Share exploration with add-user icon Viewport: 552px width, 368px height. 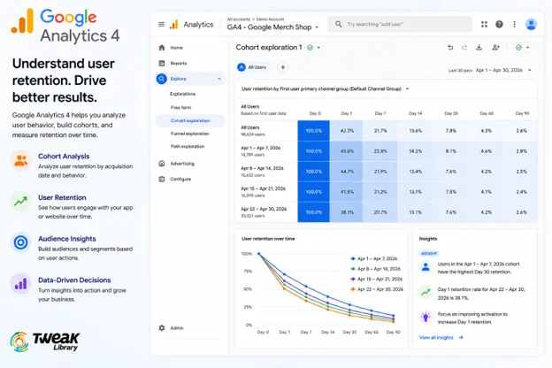click(495, 48)
